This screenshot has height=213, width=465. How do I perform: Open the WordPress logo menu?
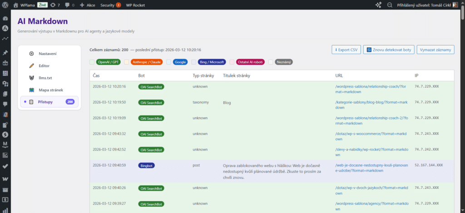5,5
